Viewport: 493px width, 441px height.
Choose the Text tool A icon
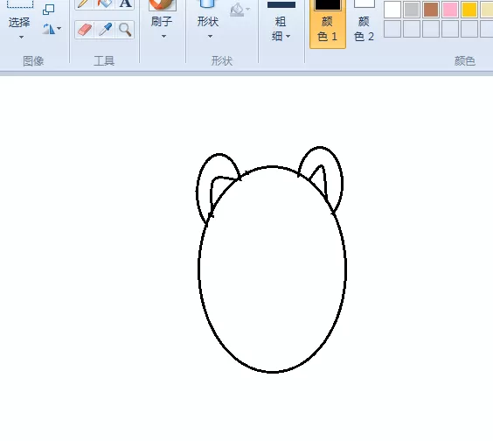click(125, 4)
